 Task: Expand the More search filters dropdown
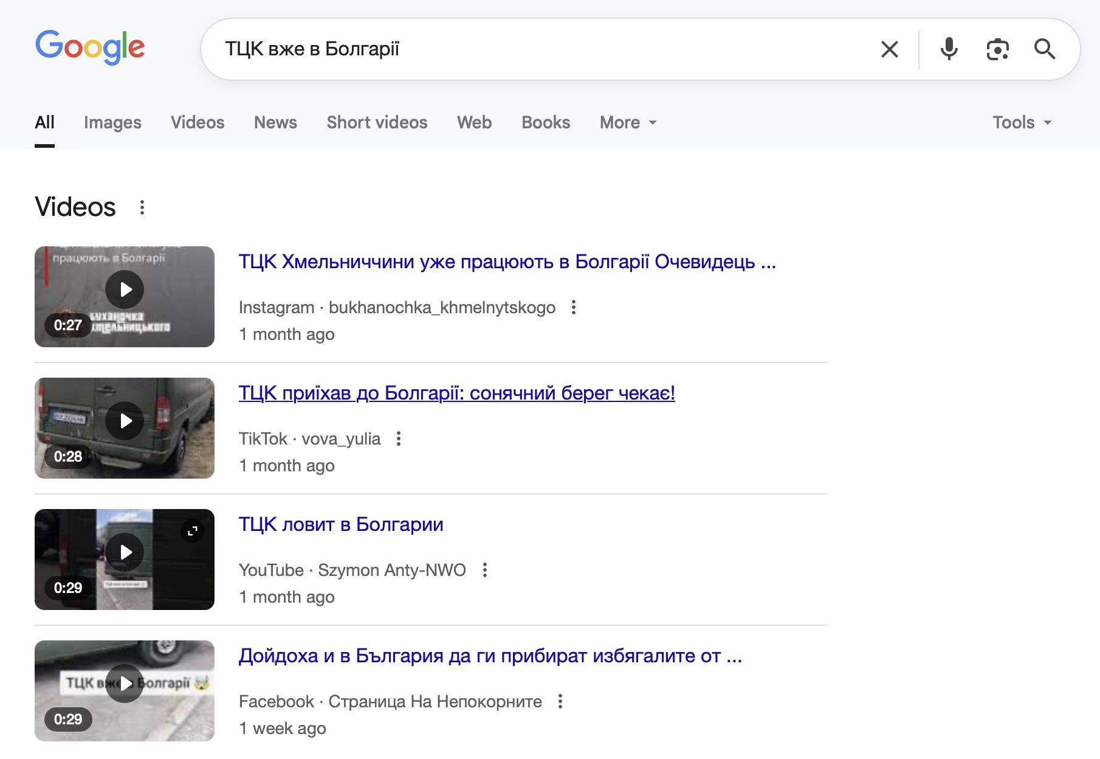(x=628, y=122)
